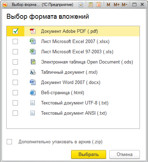Viewport: 148px width, 162px height.
Task: Check the Excel 2007 (.xlsx) checkbox
Action: coord(15,42)
